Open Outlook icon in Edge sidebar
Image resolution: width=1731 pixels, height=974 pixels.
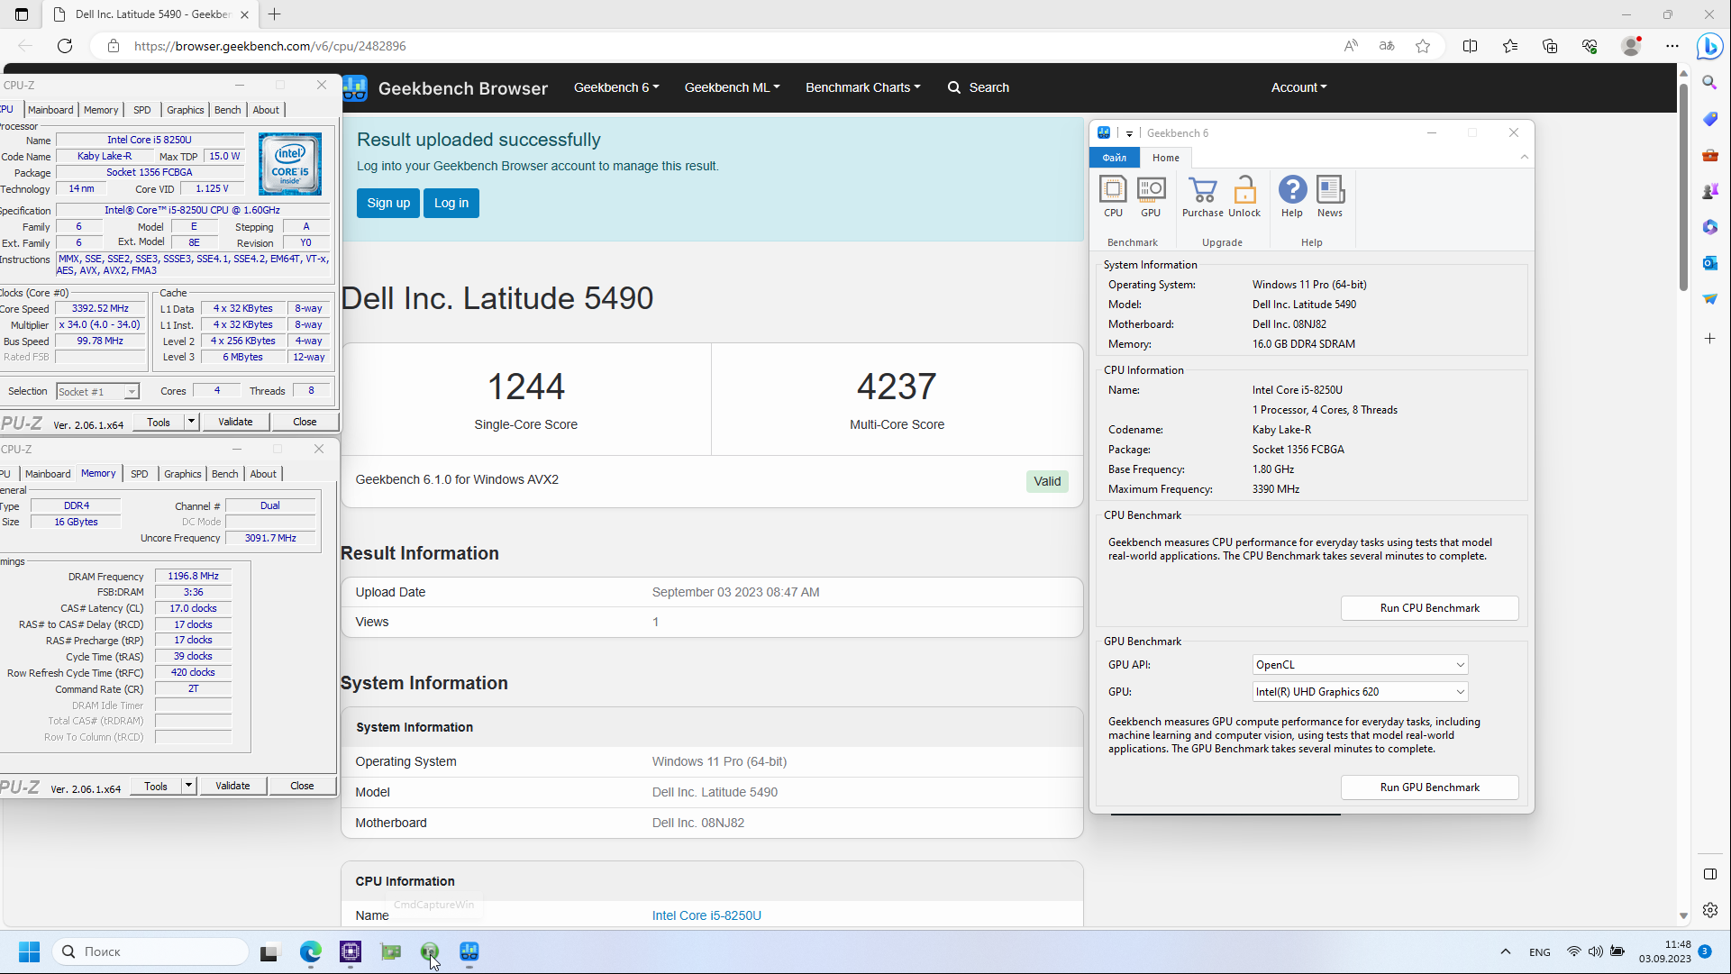point(1709,263)
